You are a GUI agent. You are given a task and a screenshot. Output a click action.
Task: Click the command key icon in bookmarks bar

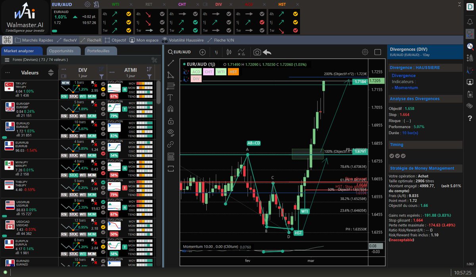click(7, 40)
